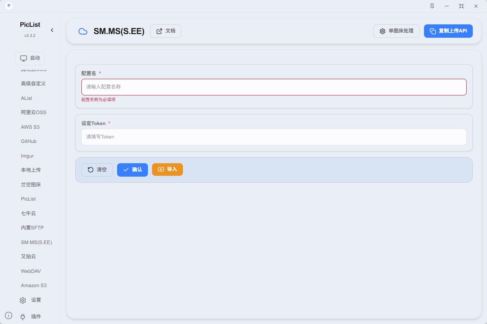Click the 清空 reset button
487x324 pixels.
tap(97, 170)
